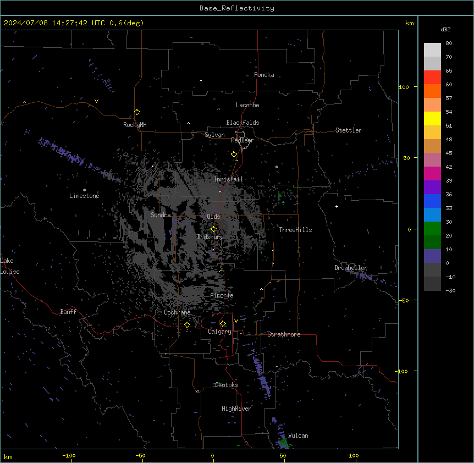474x463 pixels.
Task: Click the RockyMH label
Action: coord(135,125)
